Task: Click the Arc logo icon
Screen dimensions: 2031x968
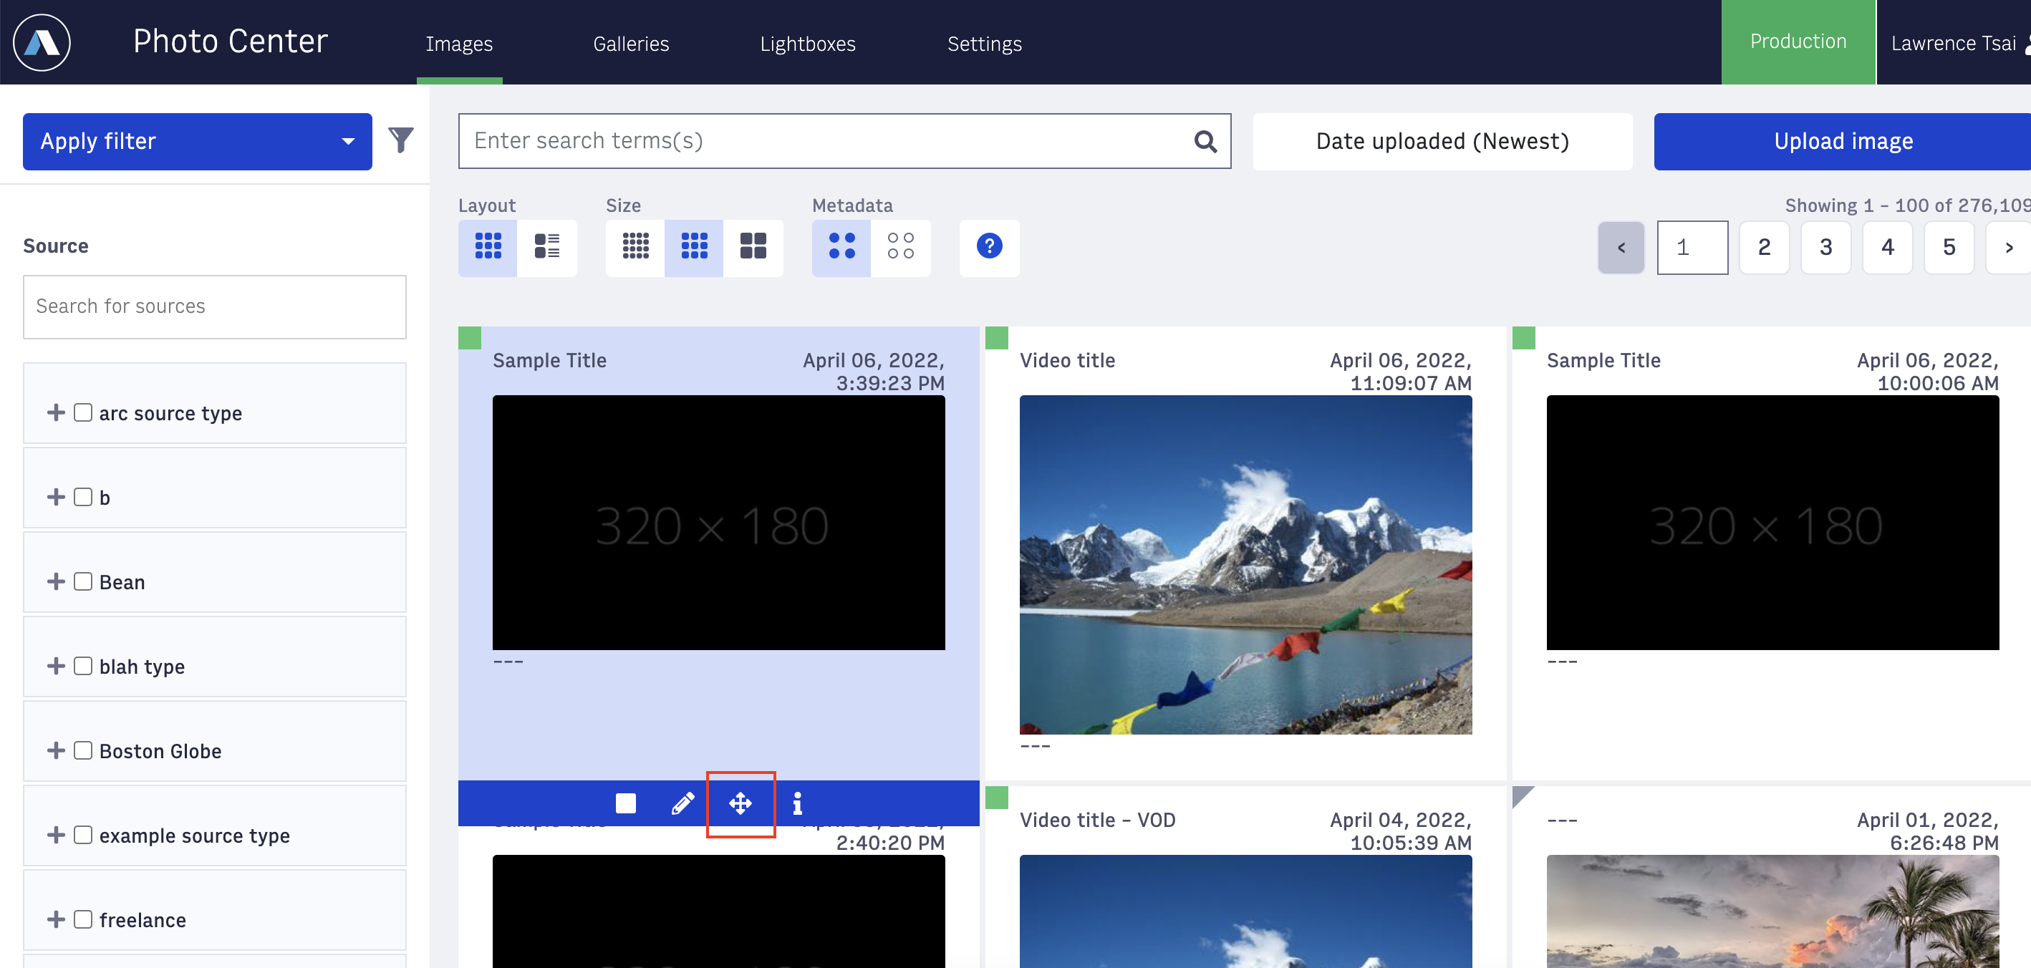Action: (x=42, y=42)
